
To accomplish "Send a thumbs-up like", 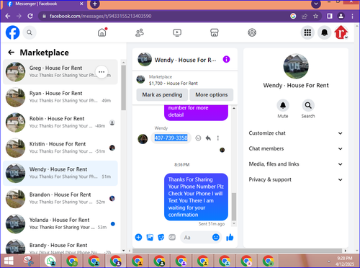I will [230, 237].
